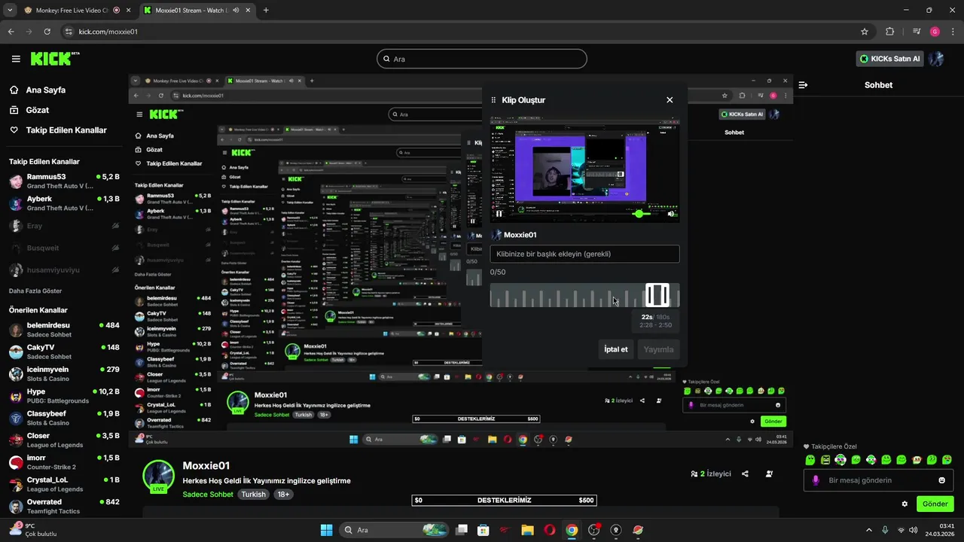Open a new browser tab
Viewport: 964px width, 542px height.
click(266, 11)
